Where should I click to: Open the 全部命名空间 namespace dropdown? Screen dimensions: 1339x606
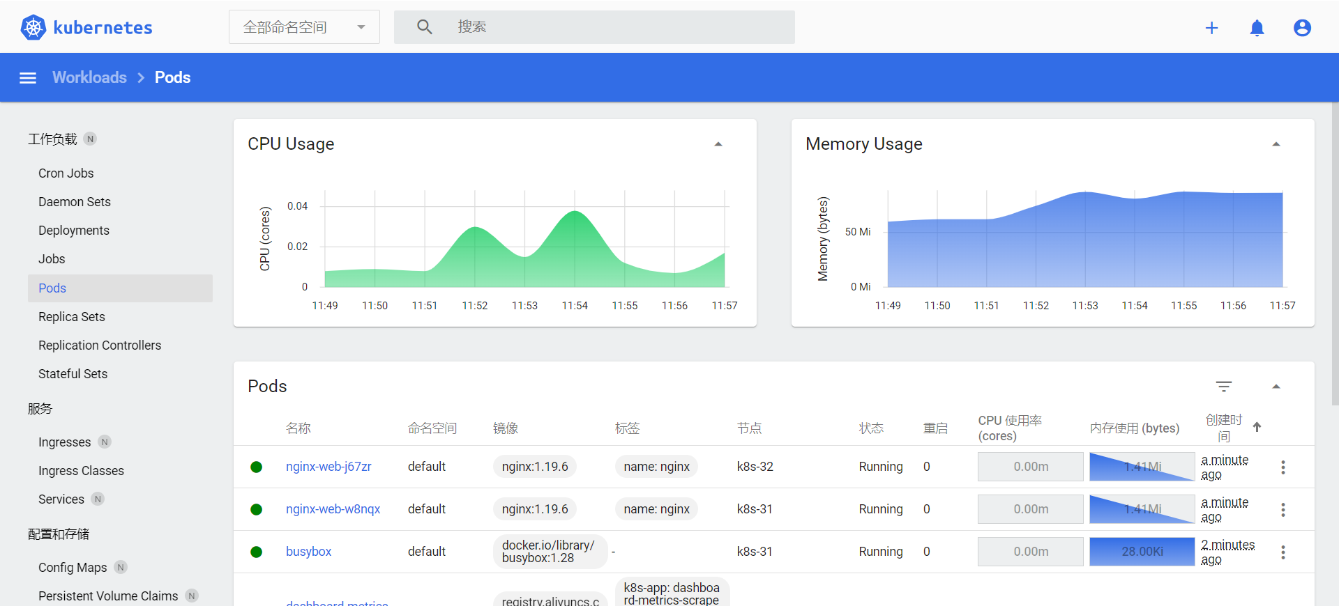[x=304, y=27]
